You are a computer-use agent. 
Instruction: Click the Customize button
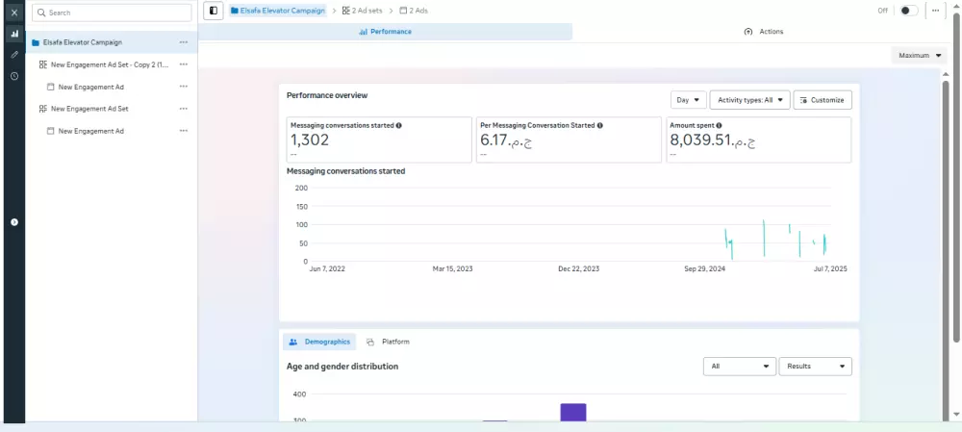[823, 100]
